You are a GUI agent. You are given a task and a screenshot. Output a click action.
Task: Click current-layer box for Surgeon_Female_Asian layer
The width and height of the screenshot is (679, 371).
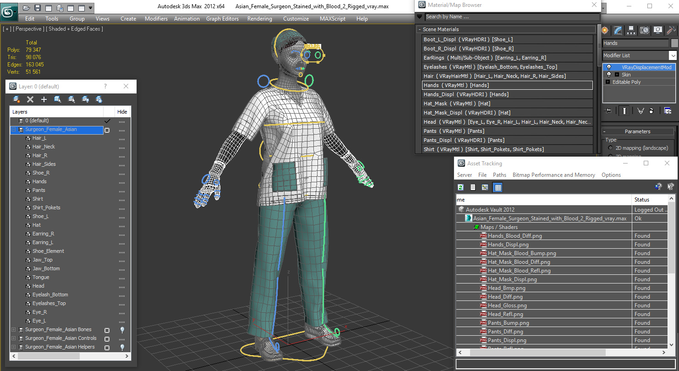click(107, 130)
